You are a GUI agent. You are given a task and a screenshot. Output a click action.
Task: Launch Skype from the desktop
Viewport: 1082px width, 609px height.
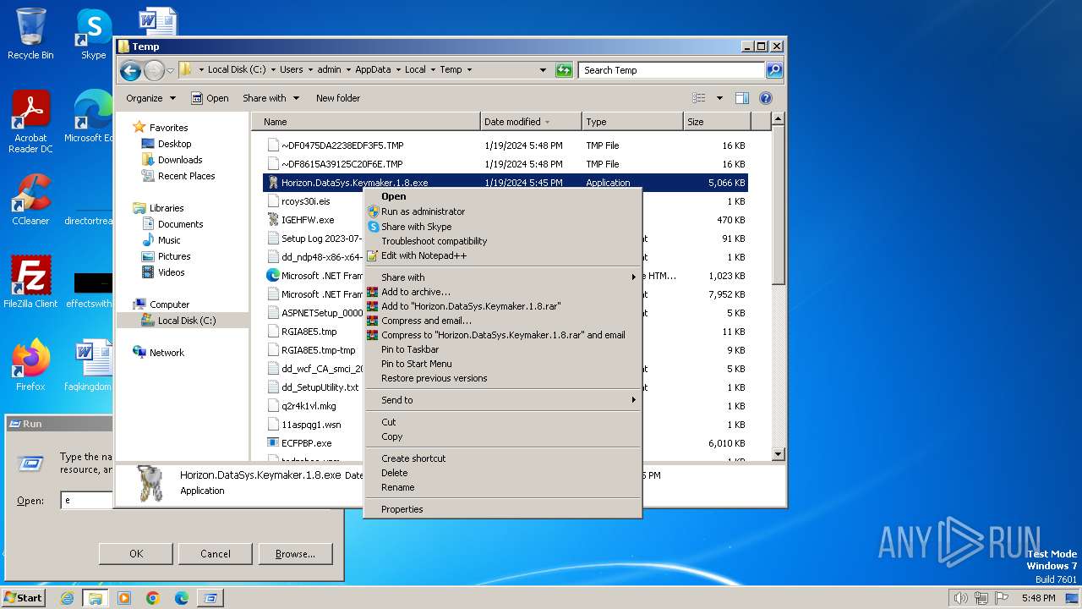point(93,34)
